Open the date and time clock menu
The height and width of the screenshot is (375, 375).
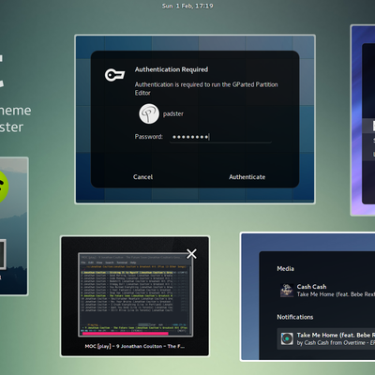click(x=187, y=6)
